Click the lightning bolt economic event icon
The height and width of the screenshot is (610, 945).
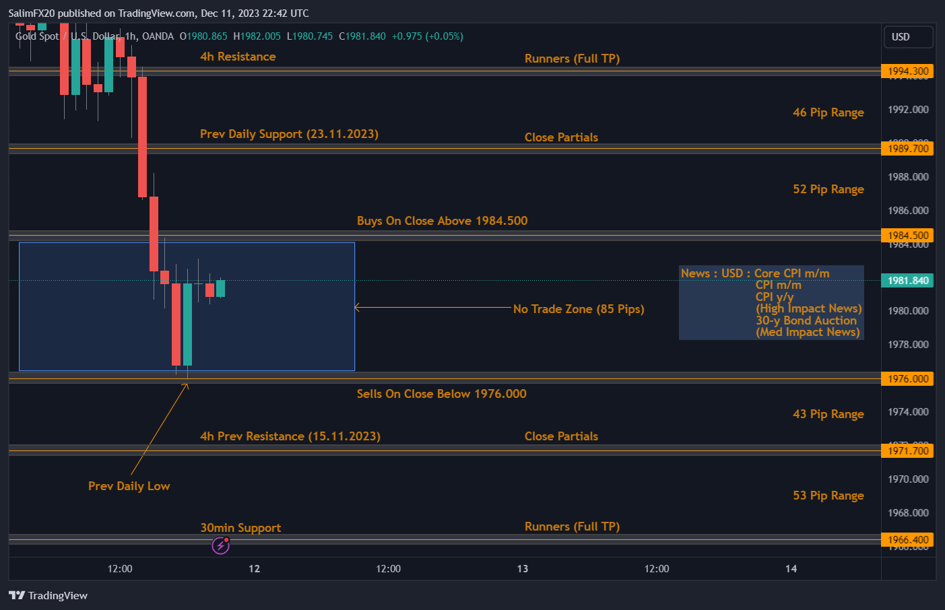221,545
